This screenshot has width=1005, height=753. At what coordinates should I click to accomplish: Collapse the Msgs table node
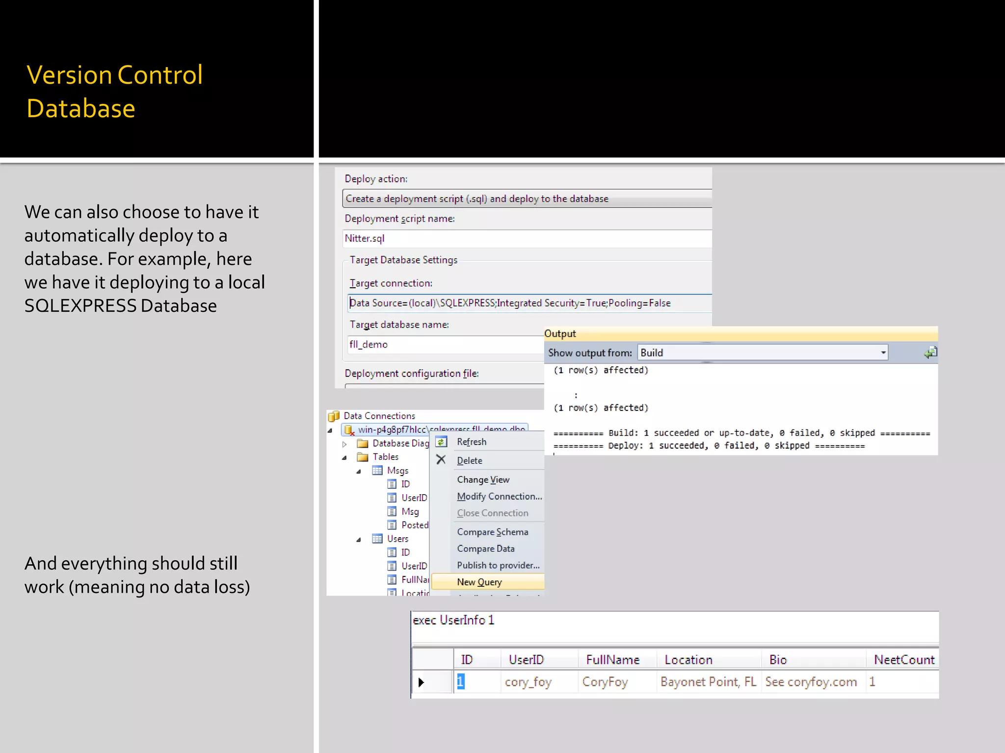359,472
